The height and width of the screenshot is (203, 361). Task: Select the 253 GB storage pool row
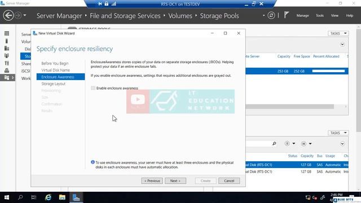[297, 71]
